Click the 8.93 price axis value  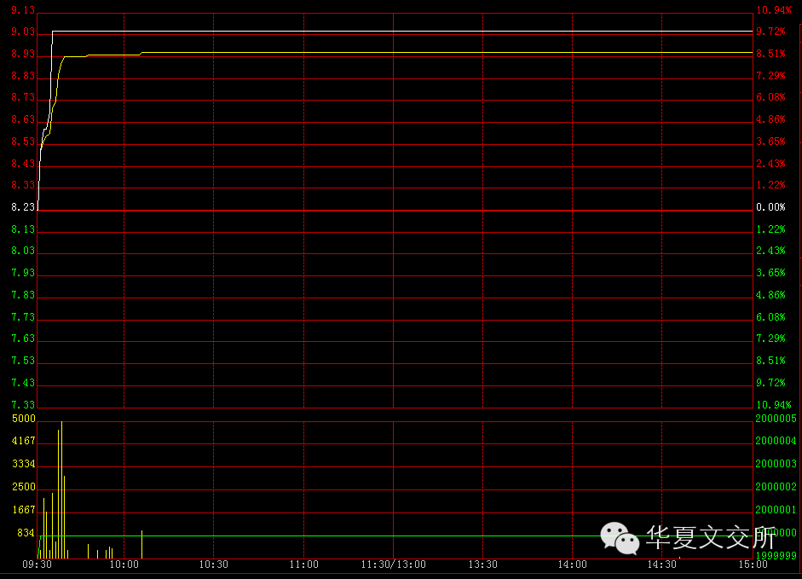click(x=23, y=54)
